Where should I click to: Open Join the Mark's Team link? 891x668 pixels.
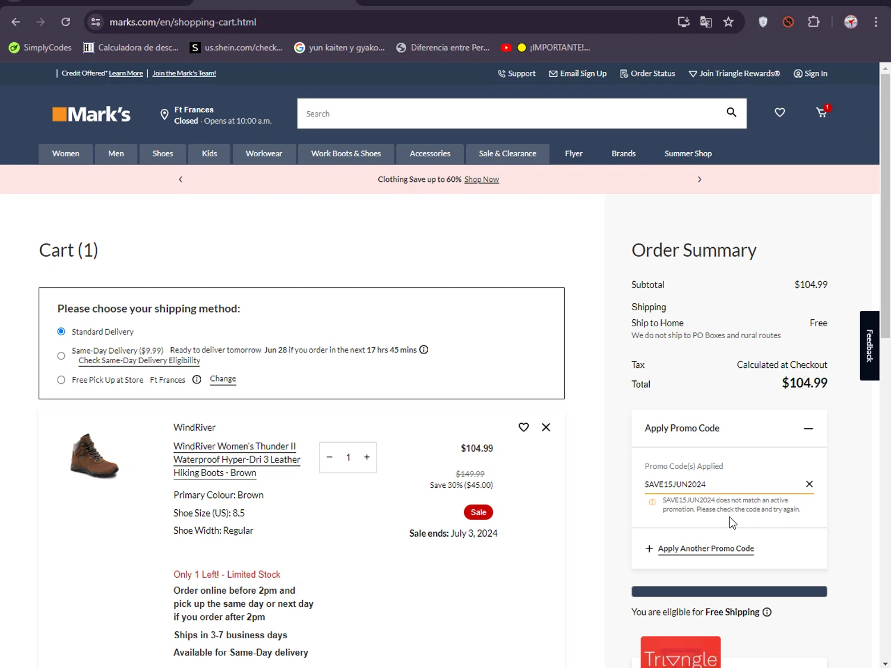pos(184,73)
